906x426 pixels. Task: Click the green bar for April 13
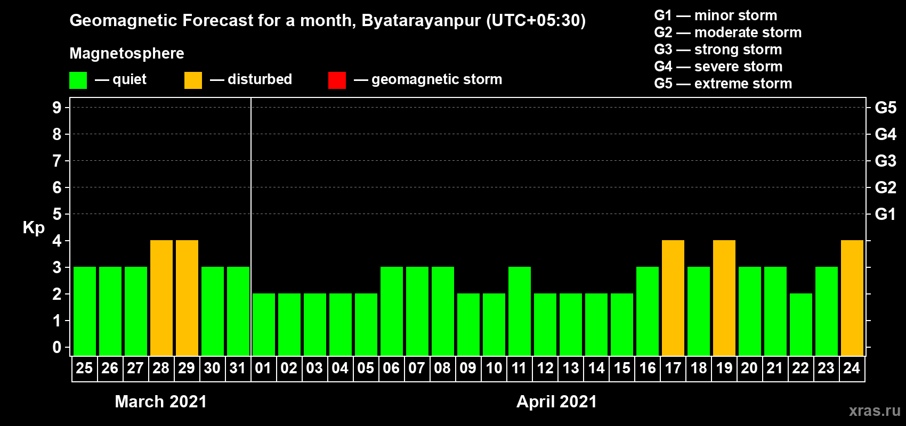point(571,324)
